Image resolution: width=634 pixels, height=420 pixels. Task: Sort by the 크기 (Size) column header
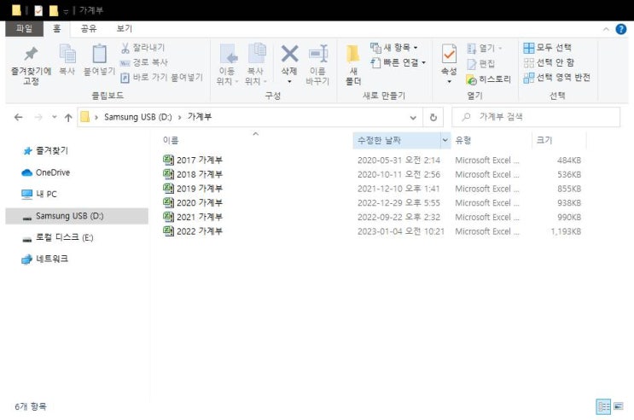[x=544, y=140]
